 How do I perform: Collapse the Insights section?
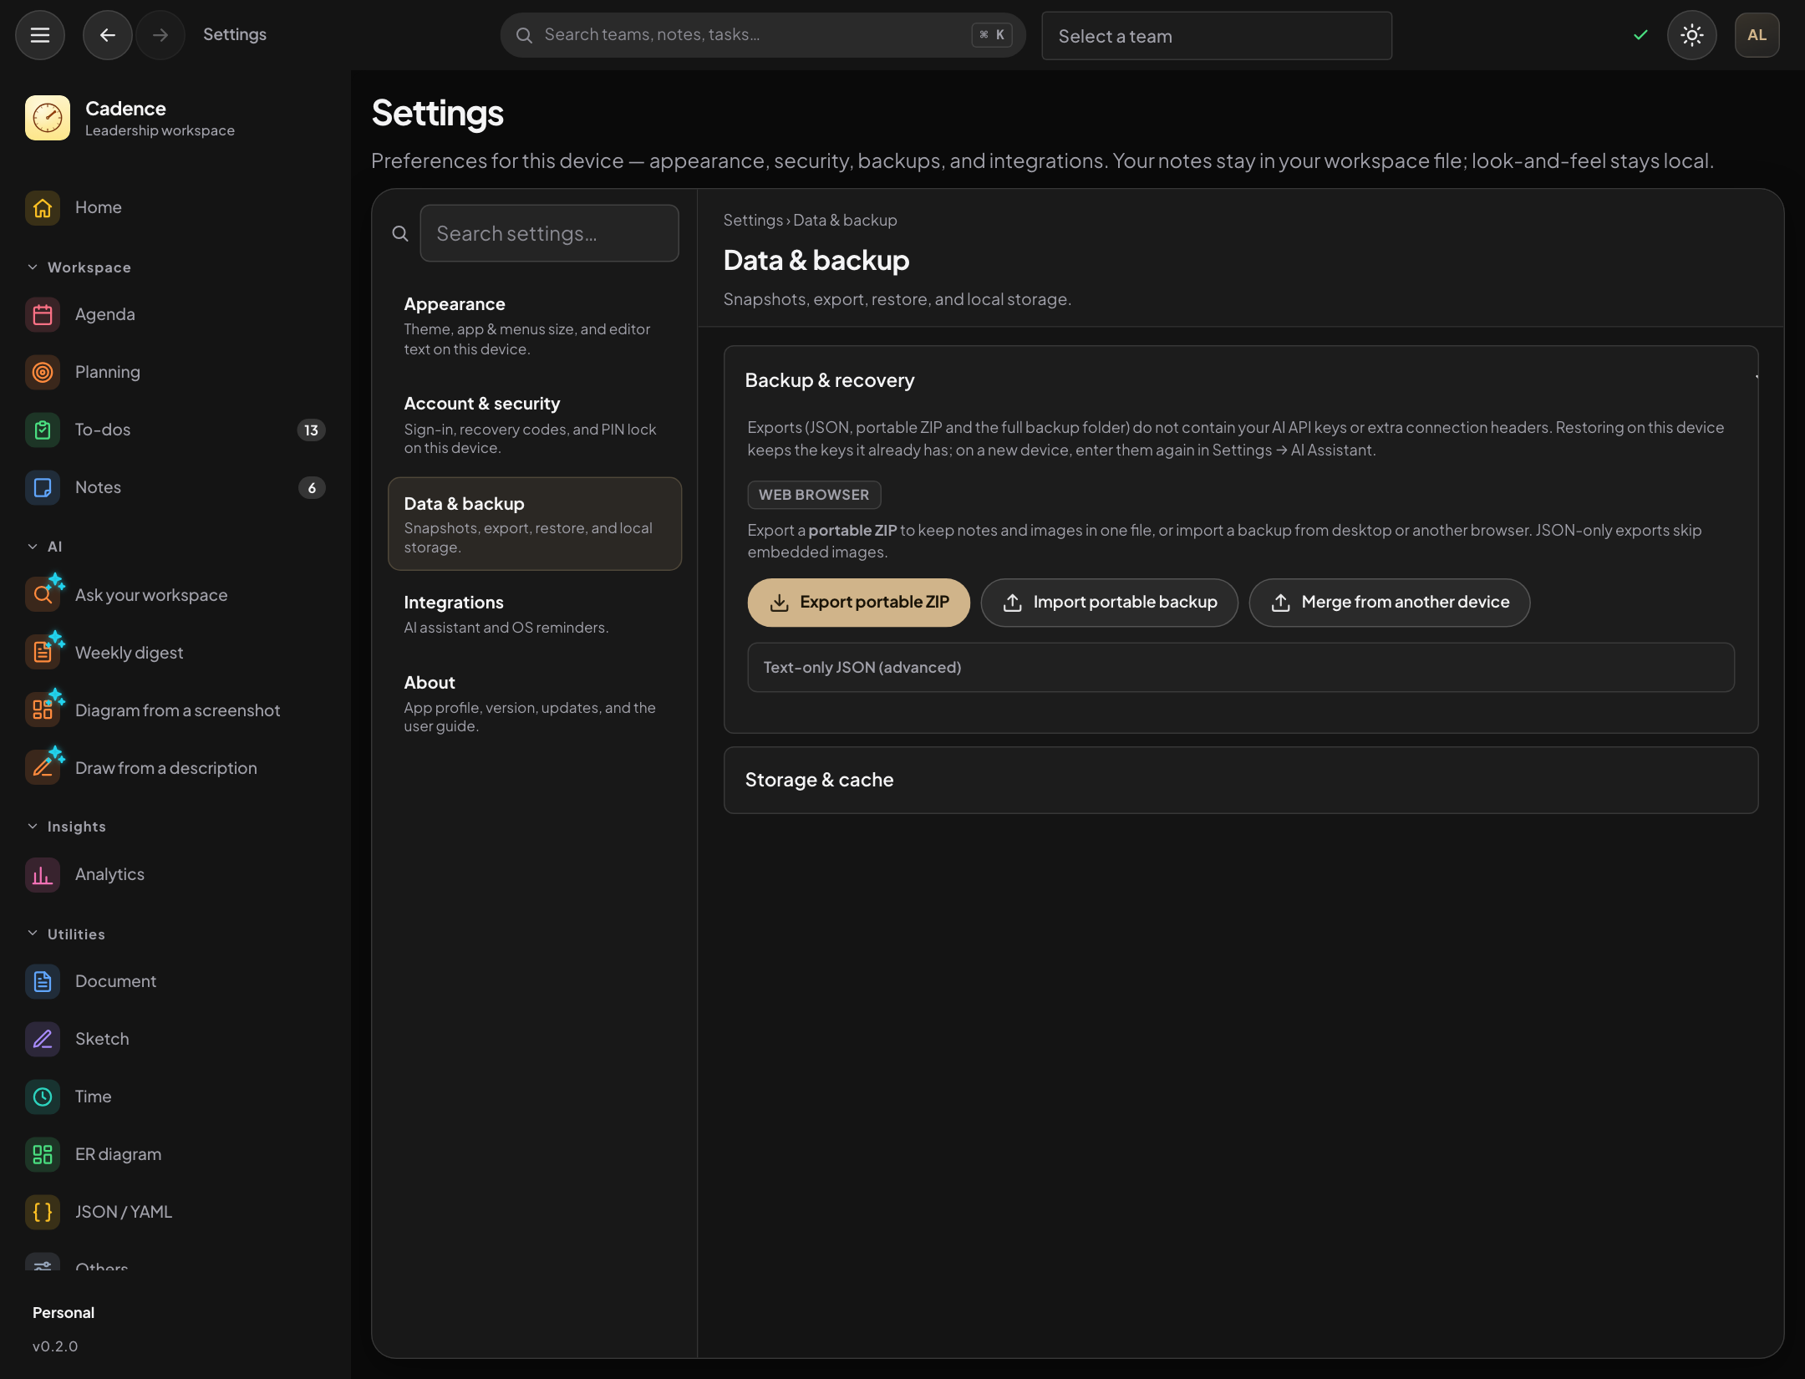67,827
